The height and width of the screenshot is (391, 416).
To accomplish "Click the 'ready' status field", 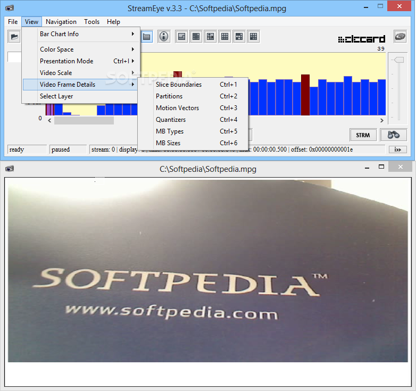I will (x=27, y=149).
